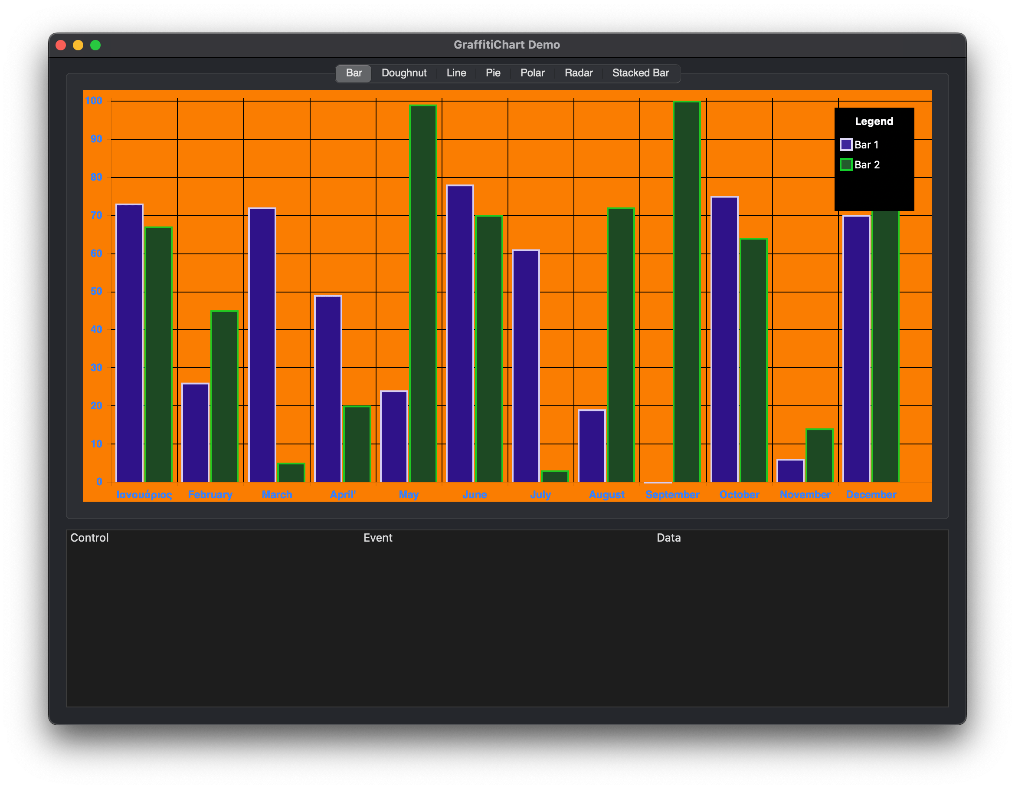This screenshot has width=1015, height=789.
Task: Click the purple June bar
Action: coord(460,333)
